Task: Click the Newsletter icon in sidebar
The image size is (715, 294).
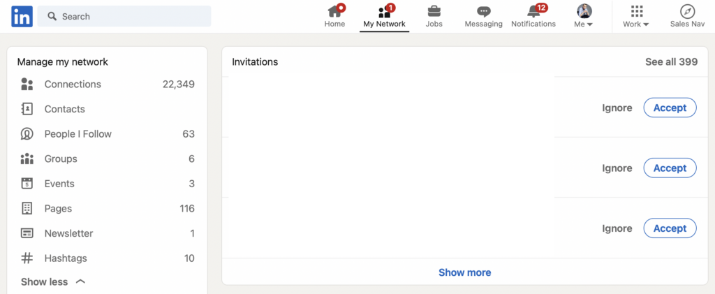Action: pyautogui.click(x=27, y=233)
